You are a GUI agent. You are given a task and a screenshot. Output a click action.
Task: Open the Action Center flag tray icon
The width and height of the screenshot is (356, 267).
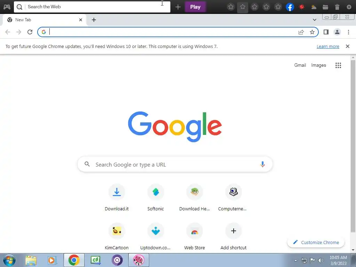click(313, 260)
